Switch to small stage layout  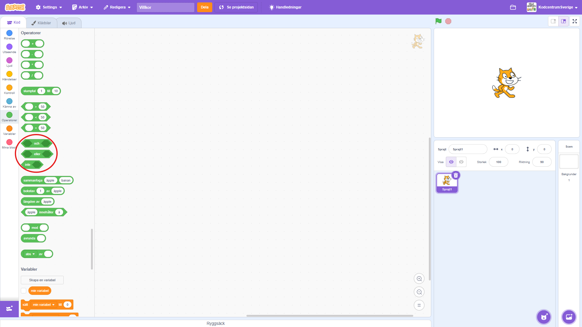pos(553,21)
